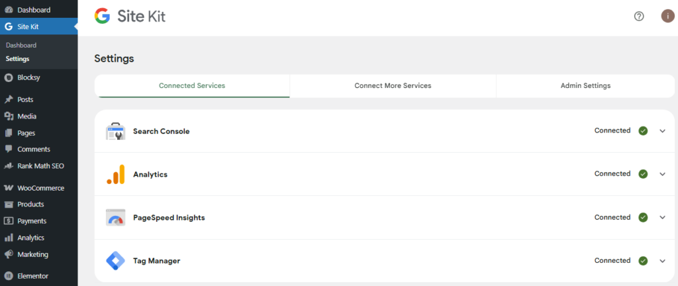Screen dimensions: 678x286
Task: Click the green checkmark in the Analytics row
Action: 643,174
